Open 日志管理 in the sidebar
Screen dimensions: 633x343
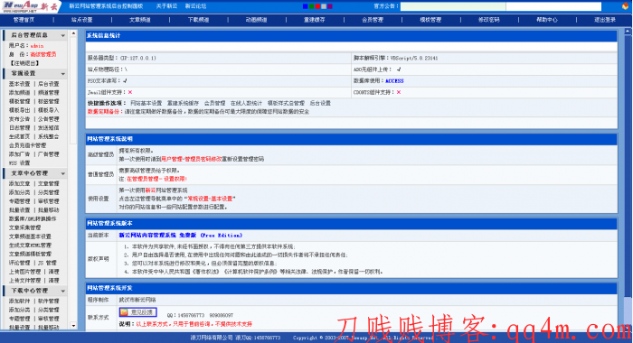pos(19,128)
